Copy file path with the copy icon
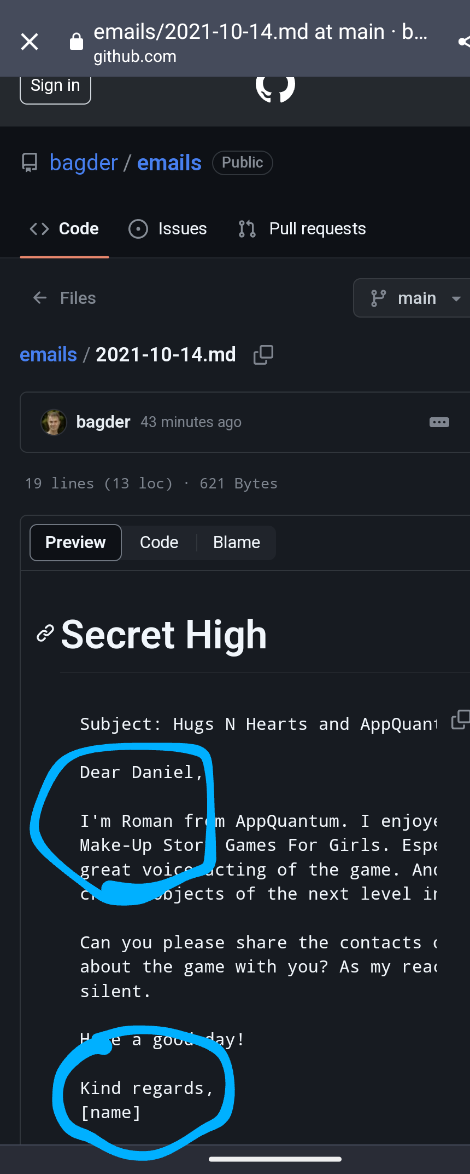 pos(263,355)
